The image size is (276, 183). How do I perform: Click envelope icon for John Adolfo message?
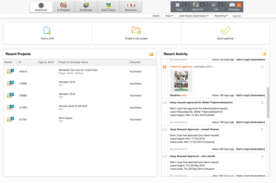[164, 157]
